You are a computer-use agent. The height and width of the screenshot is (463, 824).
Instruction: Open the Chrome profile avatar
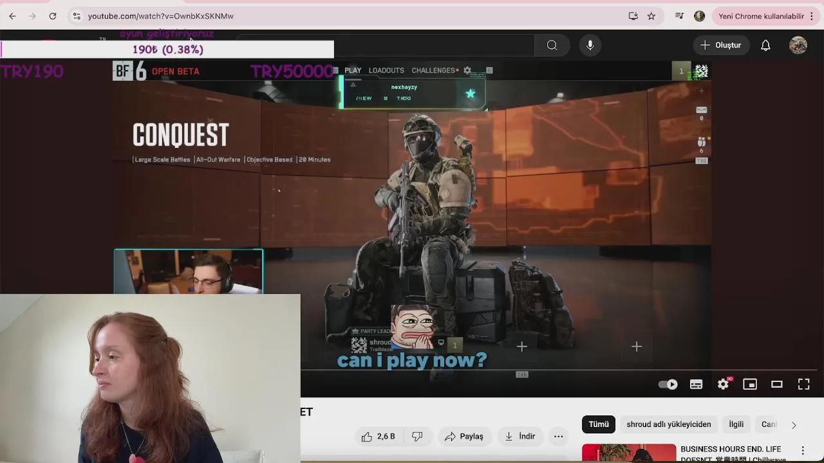click(x=700, y=16)
